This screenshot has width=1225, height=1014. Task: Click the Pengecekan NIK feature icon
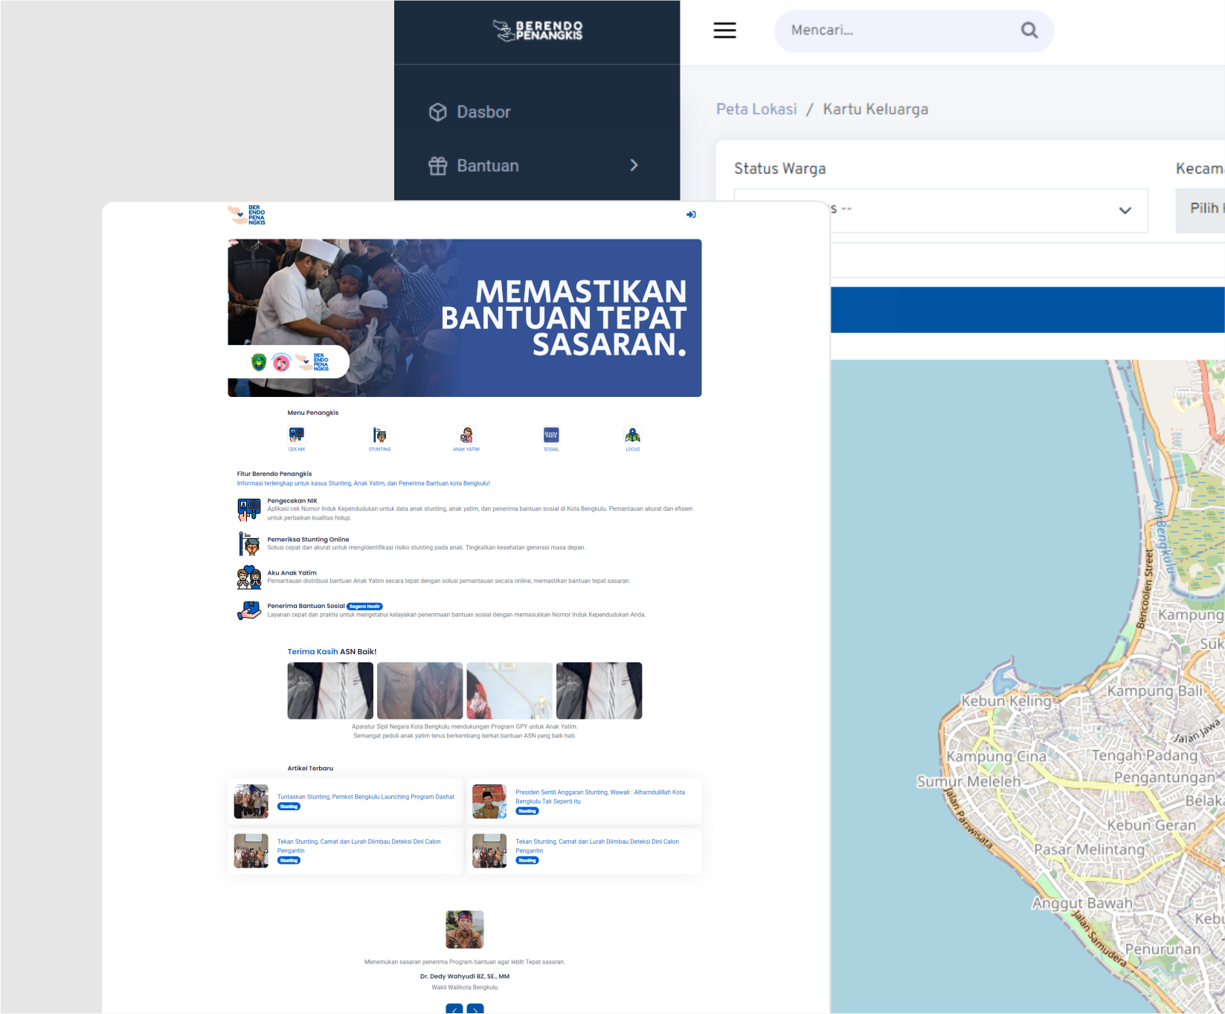pos(249,509)
